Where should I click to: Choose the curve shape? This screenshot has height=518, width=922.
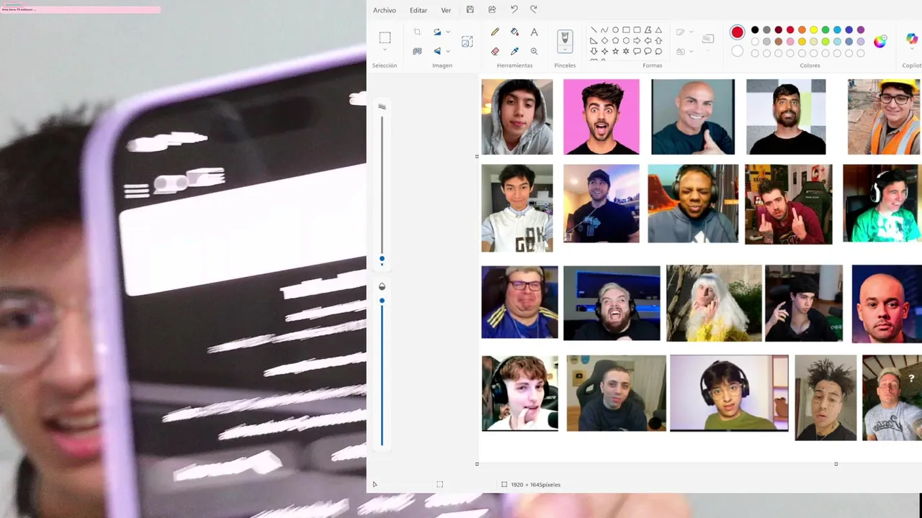(604, 30)
